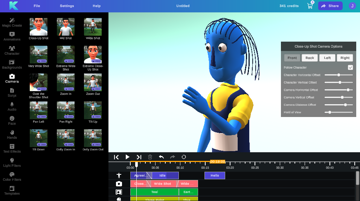360x201 pixels.
Task: Open the Backgrounds panel
Action: (12, 64)
